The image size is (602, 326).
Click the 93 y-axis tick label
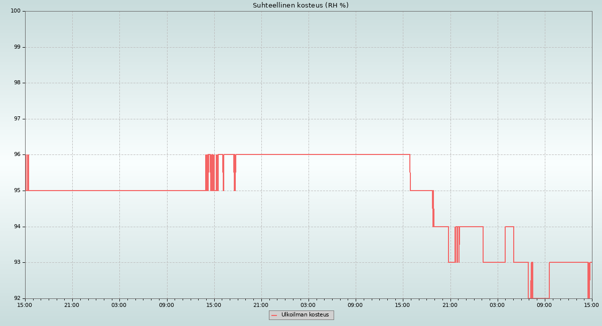pos(17,262)
